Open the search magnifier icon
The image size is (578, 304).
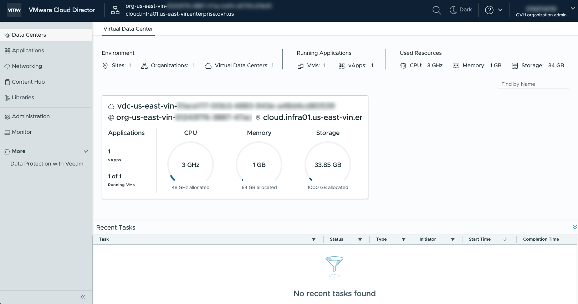click(x=436, y=10)
